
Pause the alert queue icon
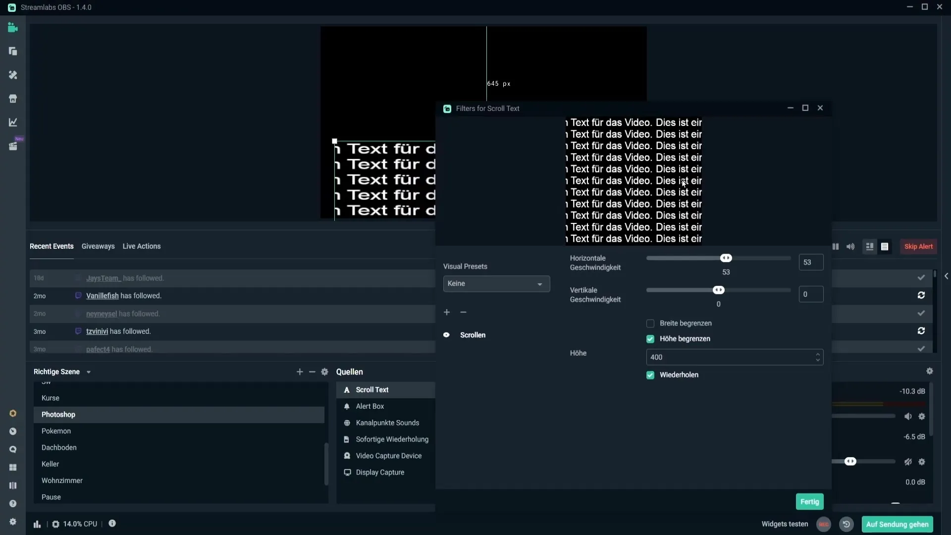pos(836,247)
